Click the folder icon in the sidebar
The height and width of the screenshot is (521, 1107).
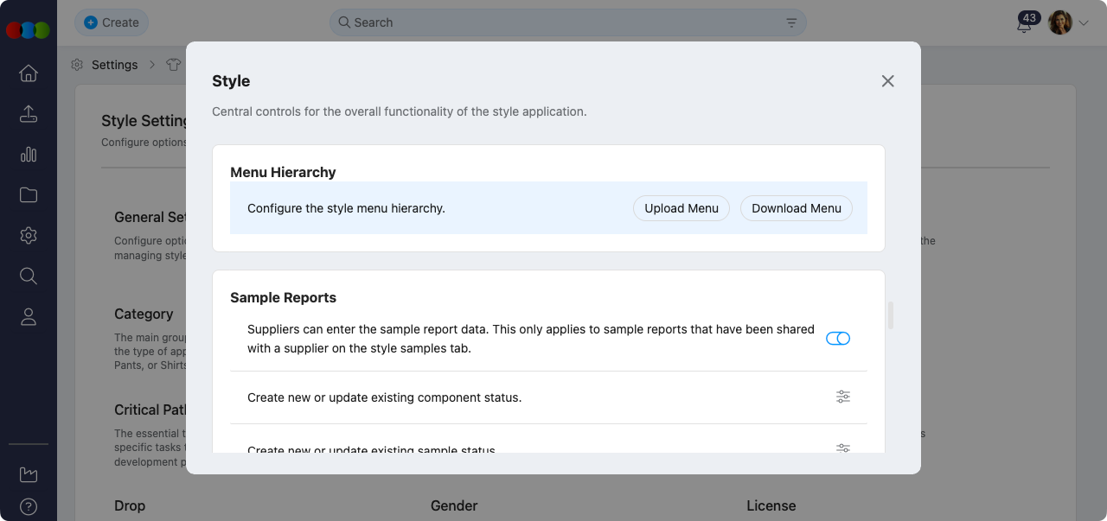[x=29, y=195]
